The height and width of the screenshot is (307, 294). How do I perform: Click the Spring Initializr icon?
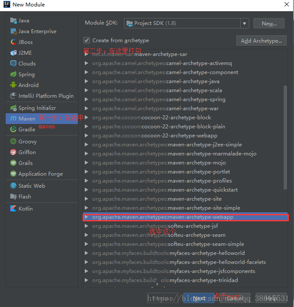click(x=13, y=108)
